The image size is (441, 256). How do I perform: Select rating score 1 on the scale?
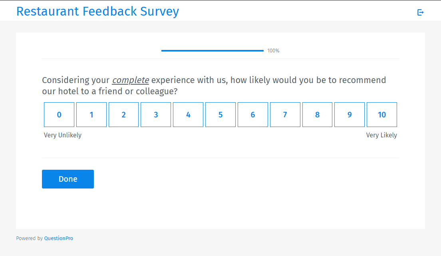click(x=91, y=115)
